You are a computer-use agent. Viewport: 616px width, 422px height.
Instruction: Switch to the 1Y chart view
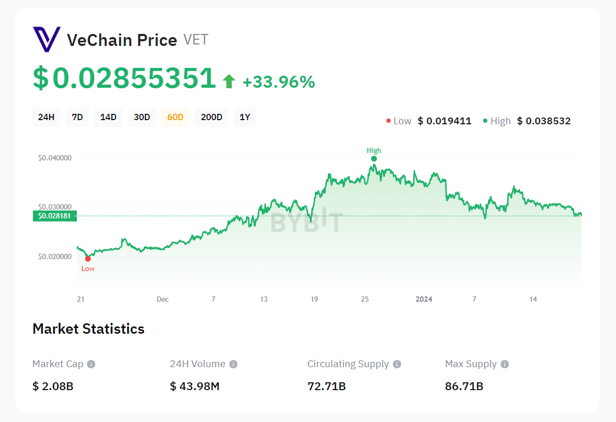pos(244,117)
